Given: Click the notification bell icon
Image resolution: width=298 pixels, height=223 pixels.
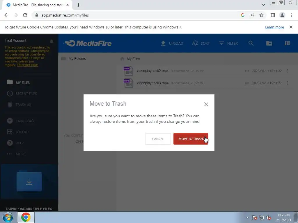Looking at the screenshot, I should click(52, 41).
